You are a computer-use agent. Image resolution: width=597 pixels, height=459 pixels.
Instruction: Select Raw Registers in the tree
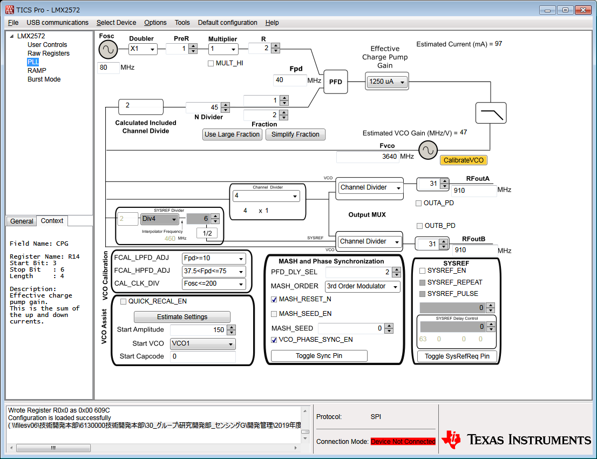pyautogui.click(x=49, y=53)
